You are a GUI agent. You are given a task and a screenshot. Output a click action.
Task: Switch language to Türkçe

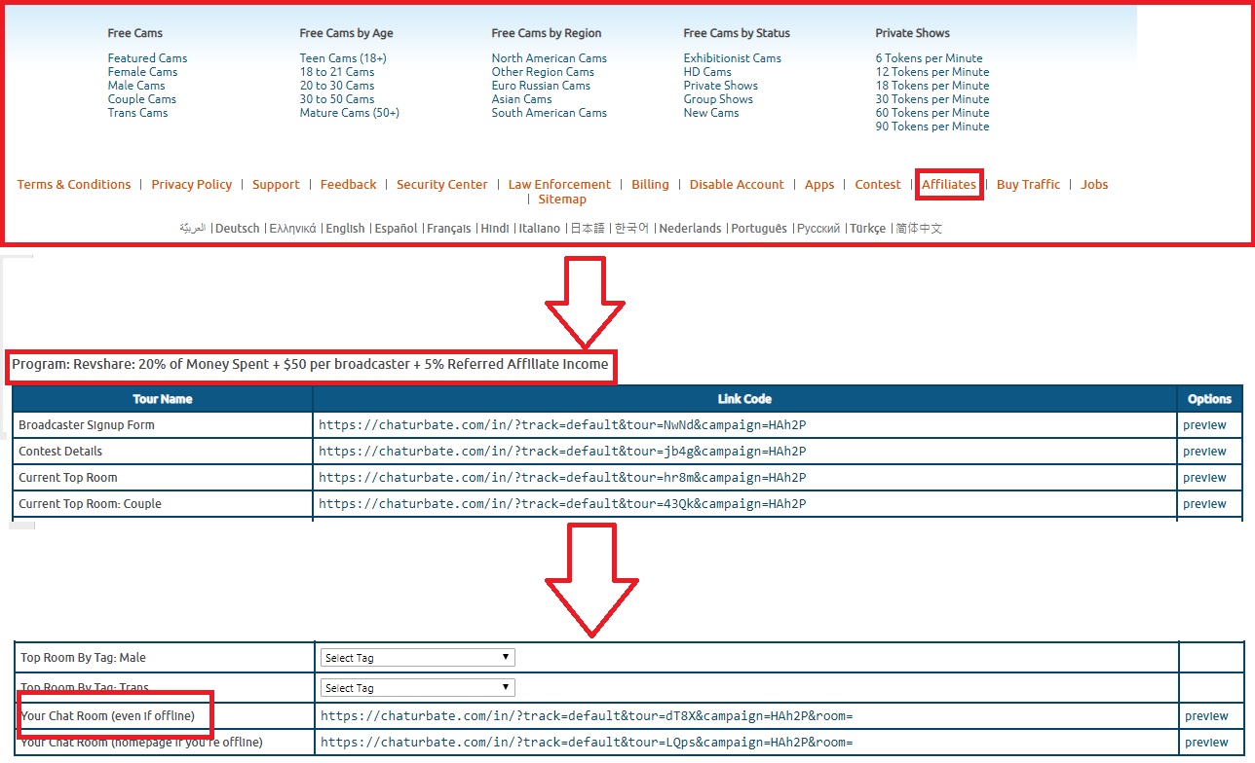(868, 229)
